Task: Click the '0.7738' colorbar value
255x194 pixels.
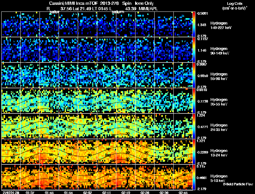Action: pyautogui.click(x=203, y=101)
